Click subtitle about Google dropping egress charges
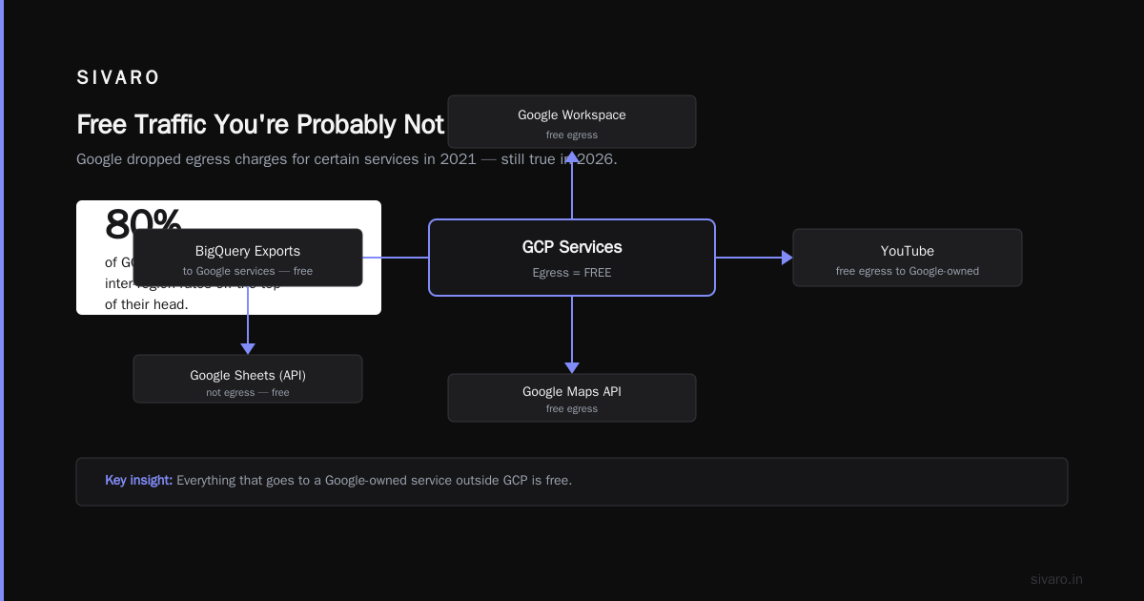1144x601 pixels. point(347,159)
